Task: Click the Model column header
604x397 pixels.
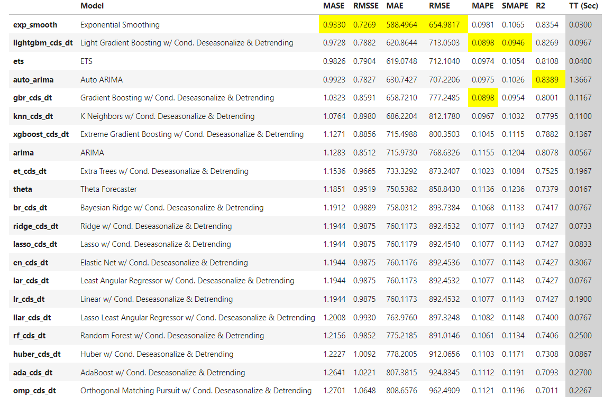Action: [x=91, y=6]
